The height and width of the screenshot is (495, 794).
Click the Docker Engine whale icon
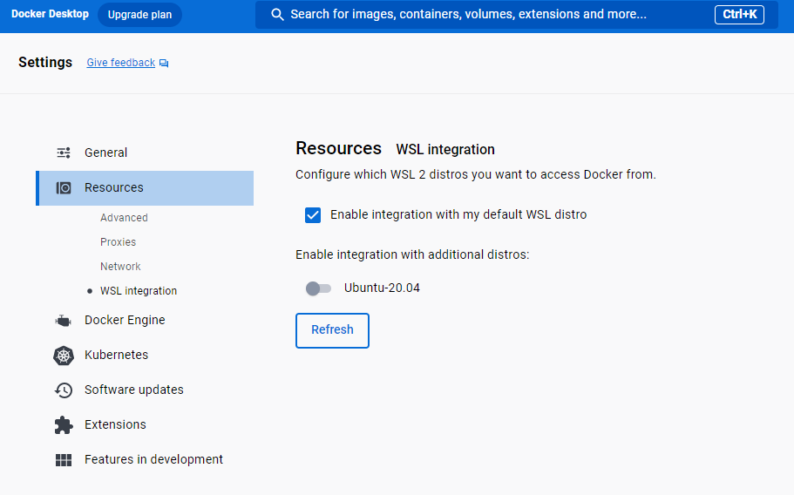click(x=64, y=321)
